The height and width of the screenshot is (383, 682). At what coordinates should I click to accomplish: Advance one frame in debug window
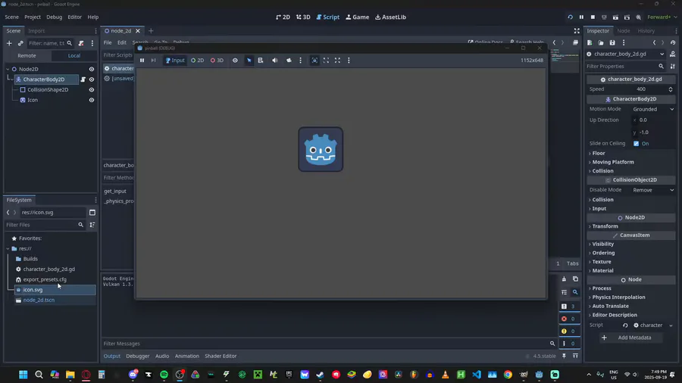pos(153,61)
